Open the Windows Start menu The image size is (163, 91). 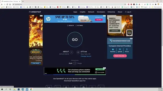(2, 89)
